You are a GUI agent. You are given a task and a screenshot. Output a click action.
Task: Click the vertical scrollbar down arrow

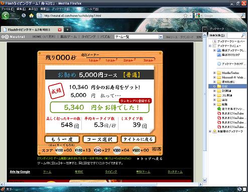[x=205, y=180]
